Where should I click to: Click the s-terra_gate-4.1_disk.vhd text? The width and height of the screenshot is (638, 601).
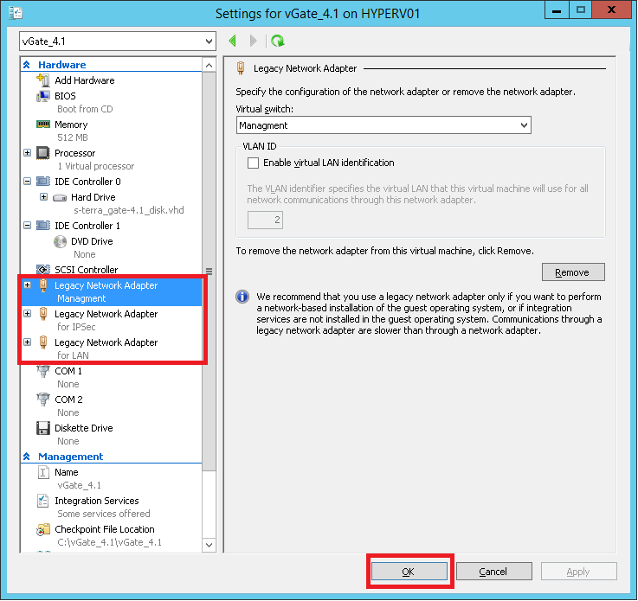(x=129, y=210)
